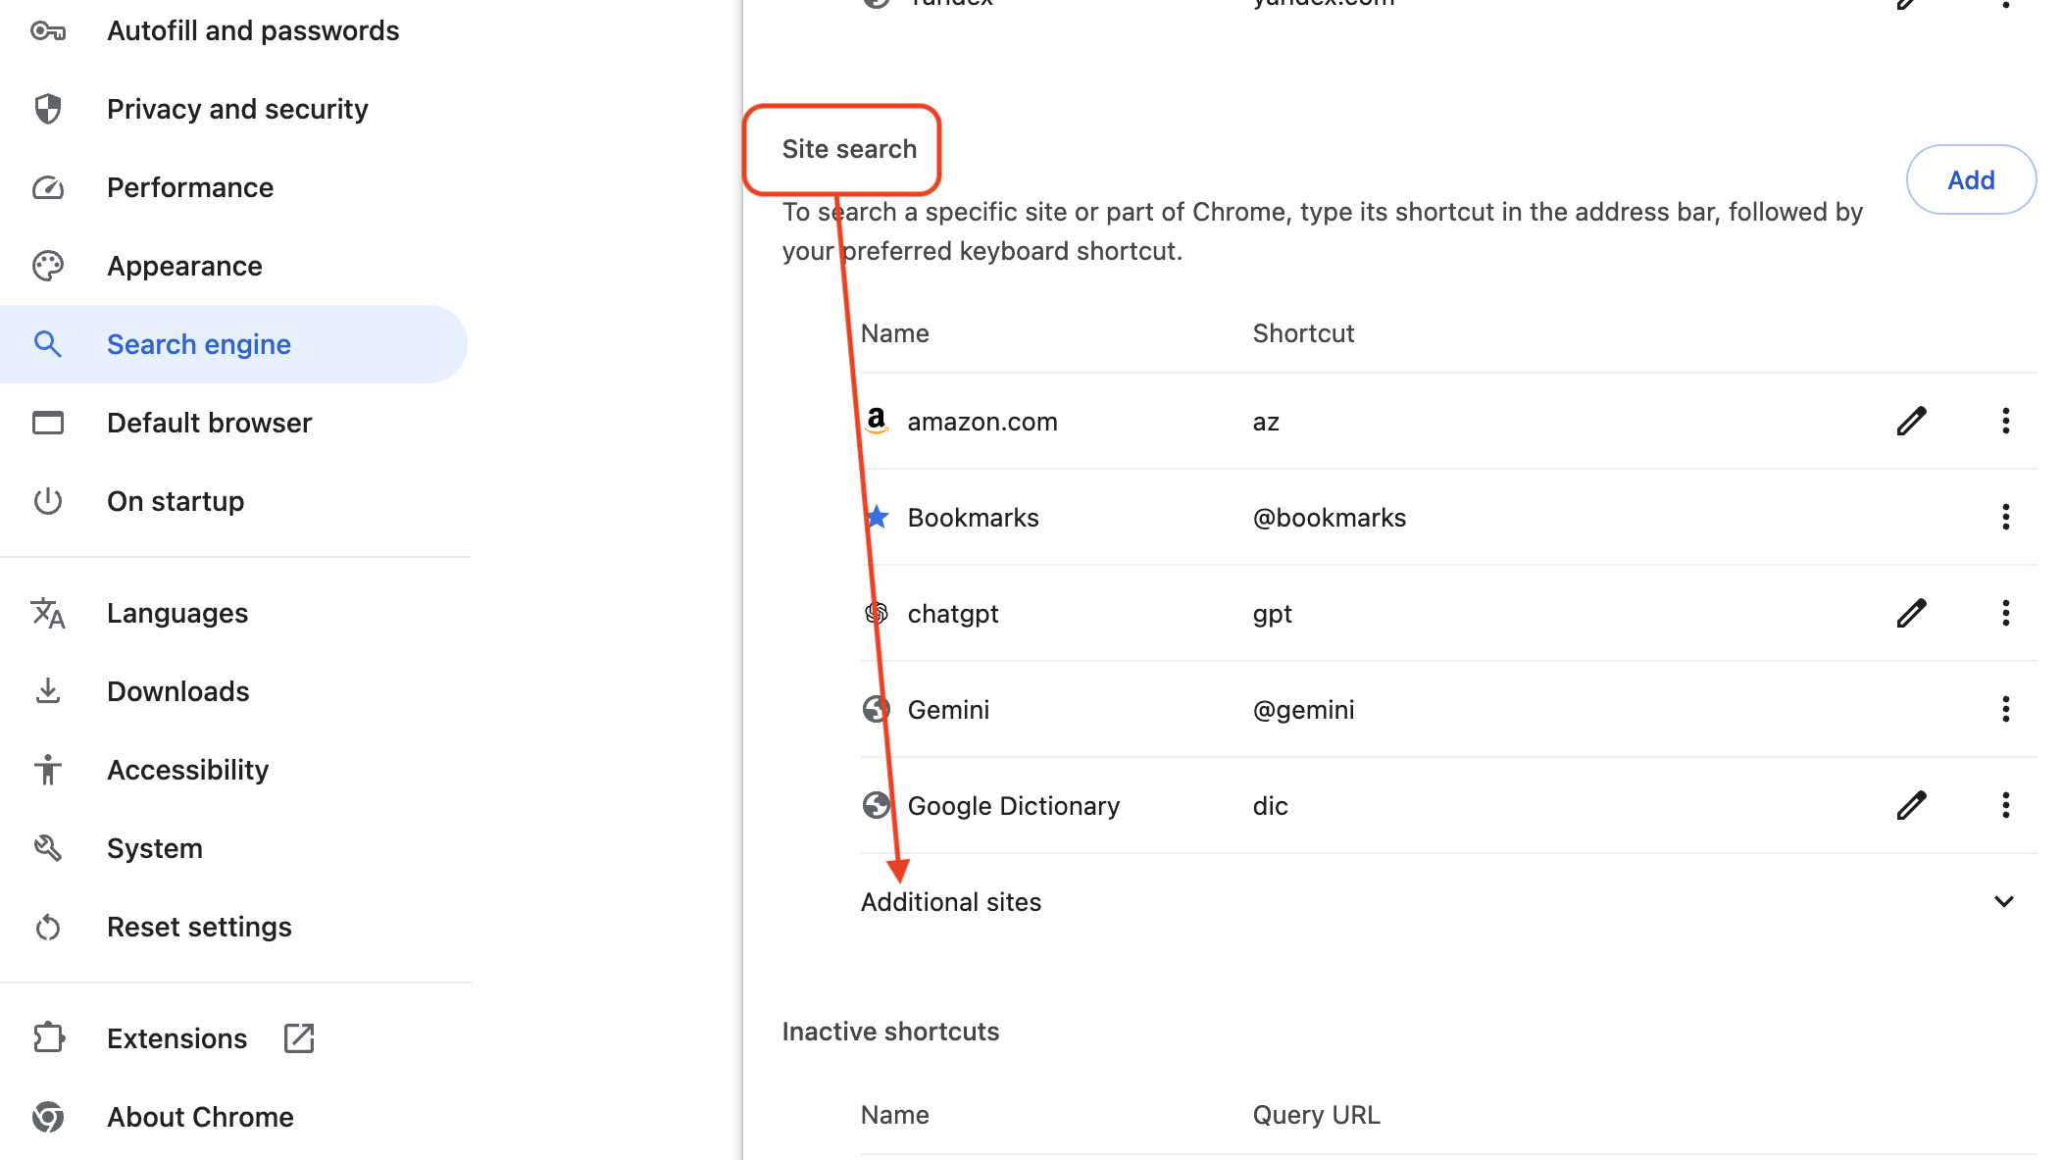Open three-dot menu for amazon.com row
The image size is (2063, 1160).
[2005, 422]
